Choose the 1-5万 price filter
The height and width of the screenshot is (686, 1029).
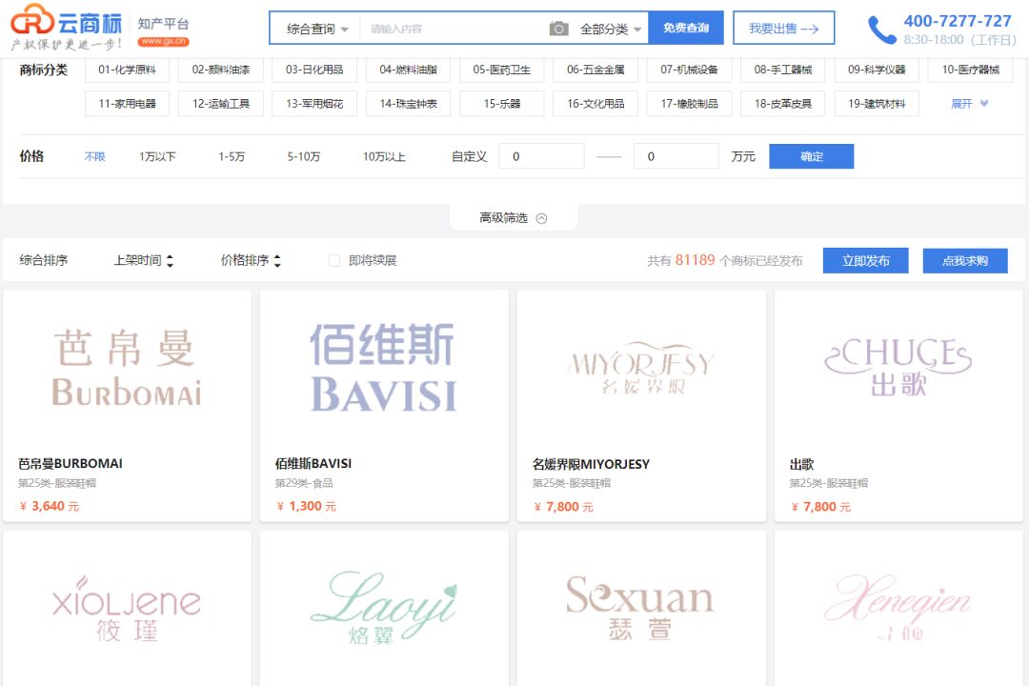point(232,157)
